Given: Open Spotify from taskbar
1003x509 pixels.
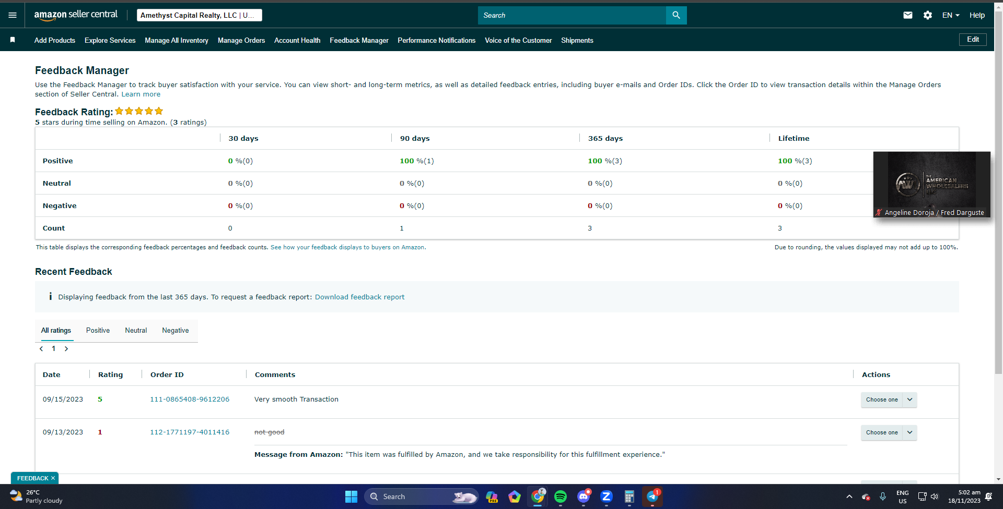Looking at the screenshot, I should pos(561,496).
